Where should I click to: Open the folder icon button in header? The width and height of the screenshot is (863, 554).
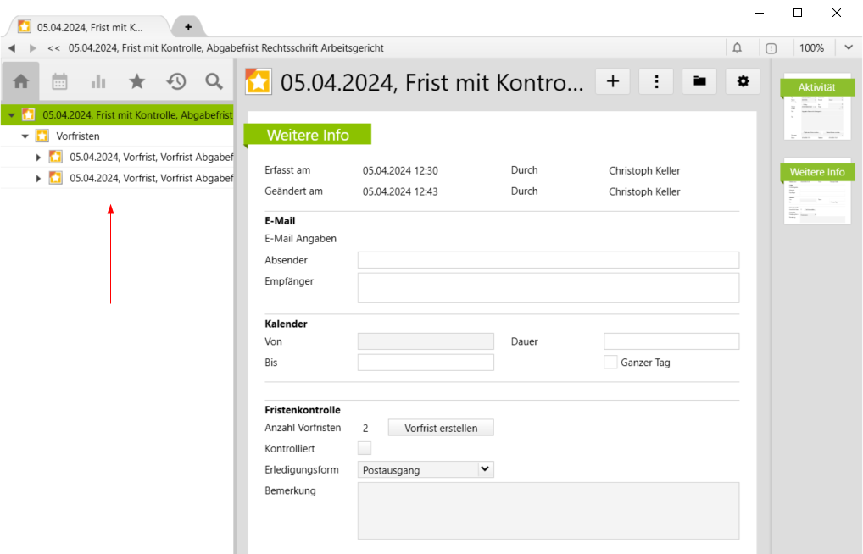point(699,81)
